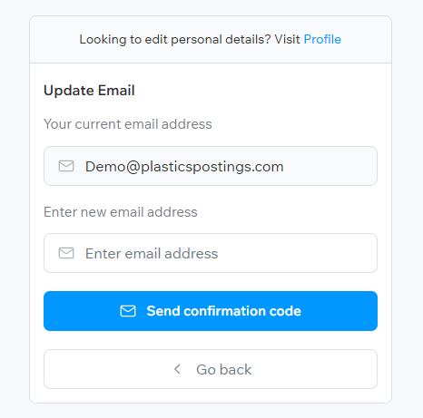Image resolution: width=423 pixels, height=418 pixels.
Task: Click the word 'Visit' before Profile
Action: (287, 39)
